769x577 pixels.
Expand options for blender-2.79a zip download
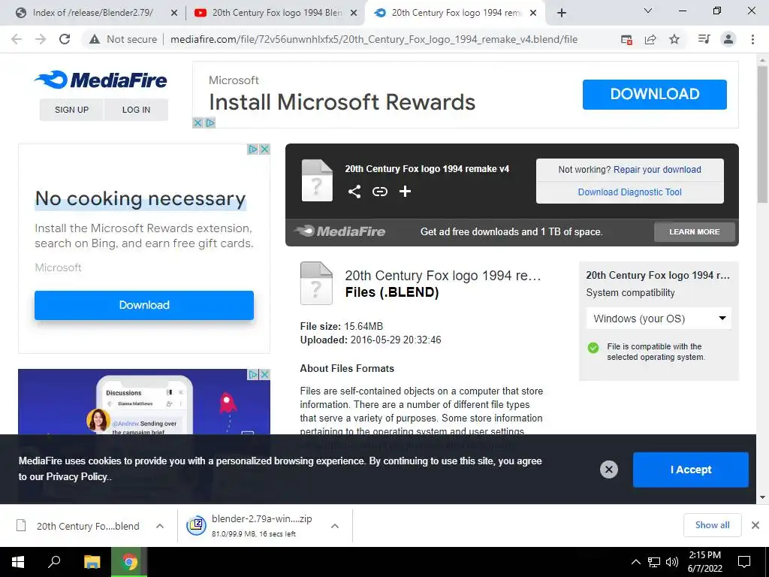pos(334,526)
